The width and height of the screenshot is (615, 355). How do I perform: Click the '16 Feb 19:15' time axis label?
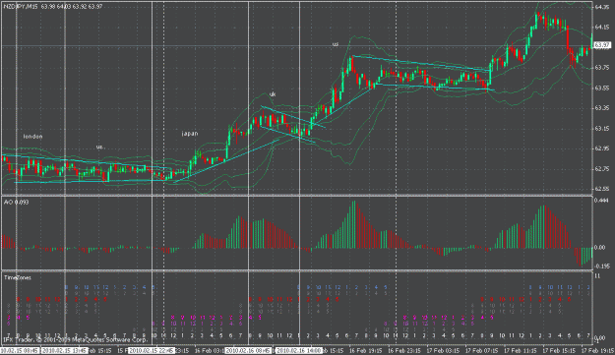(364, 350)
